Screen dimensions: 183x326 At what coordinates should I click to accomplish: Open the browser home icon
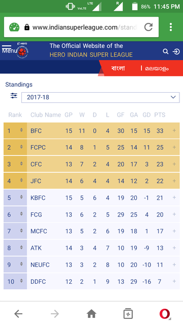(91, 314)
